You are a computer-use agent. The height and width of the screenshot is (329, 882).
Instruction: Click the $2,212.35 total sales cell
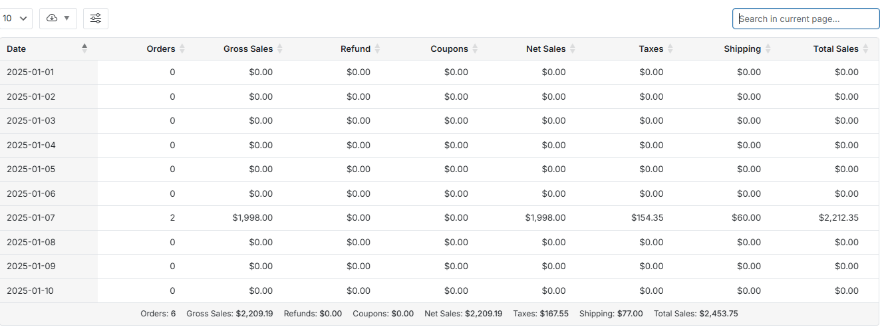tap(839, 218)
